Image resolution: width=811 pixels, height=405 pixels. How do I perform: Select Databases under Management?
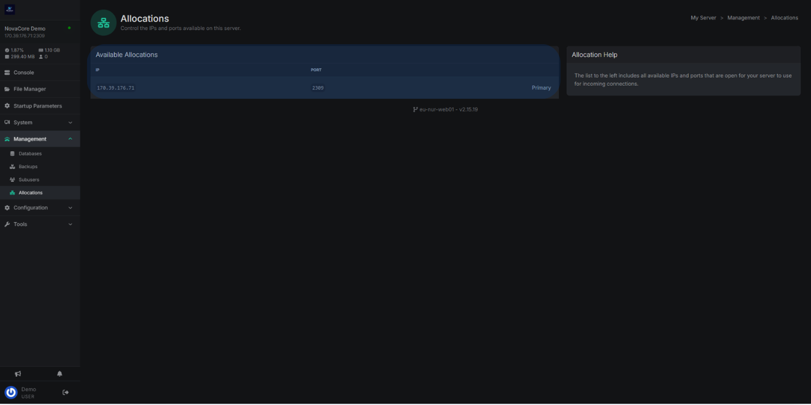[x=30, y=154]
